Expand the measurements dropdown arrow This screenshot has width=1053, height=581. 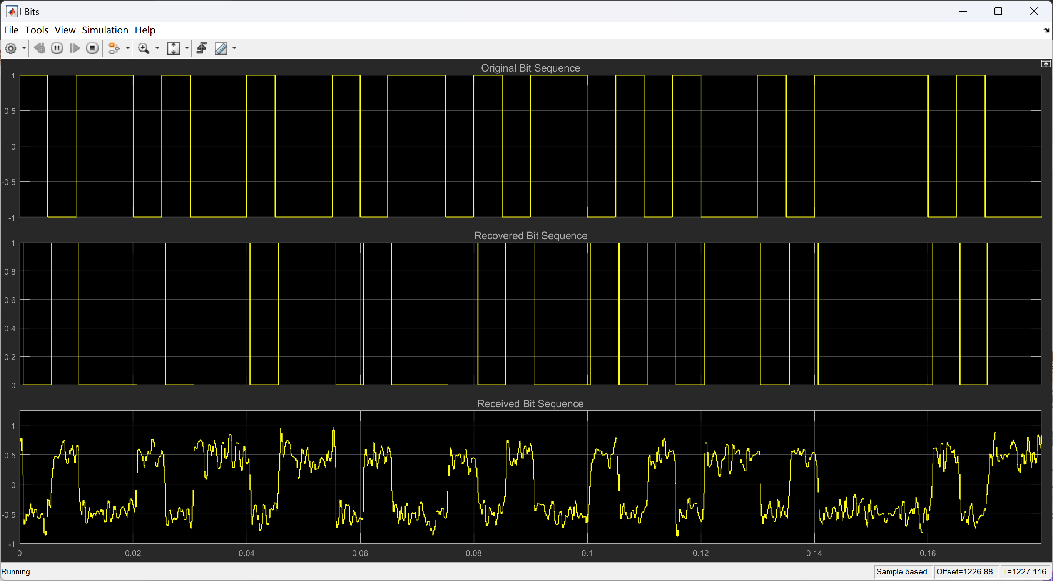tap(234, 48)
